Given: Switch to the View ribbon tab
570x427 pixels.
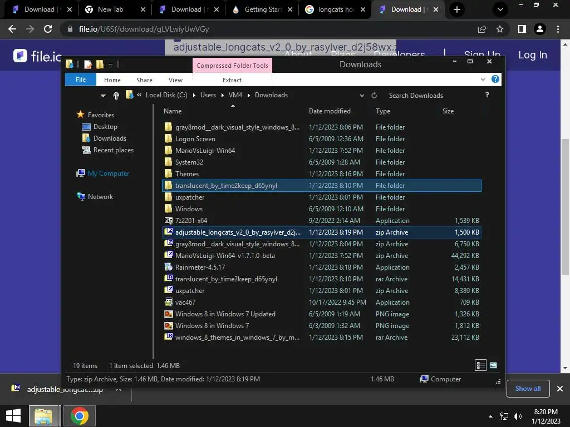Looking at the screenshot, I should (175, 80).
